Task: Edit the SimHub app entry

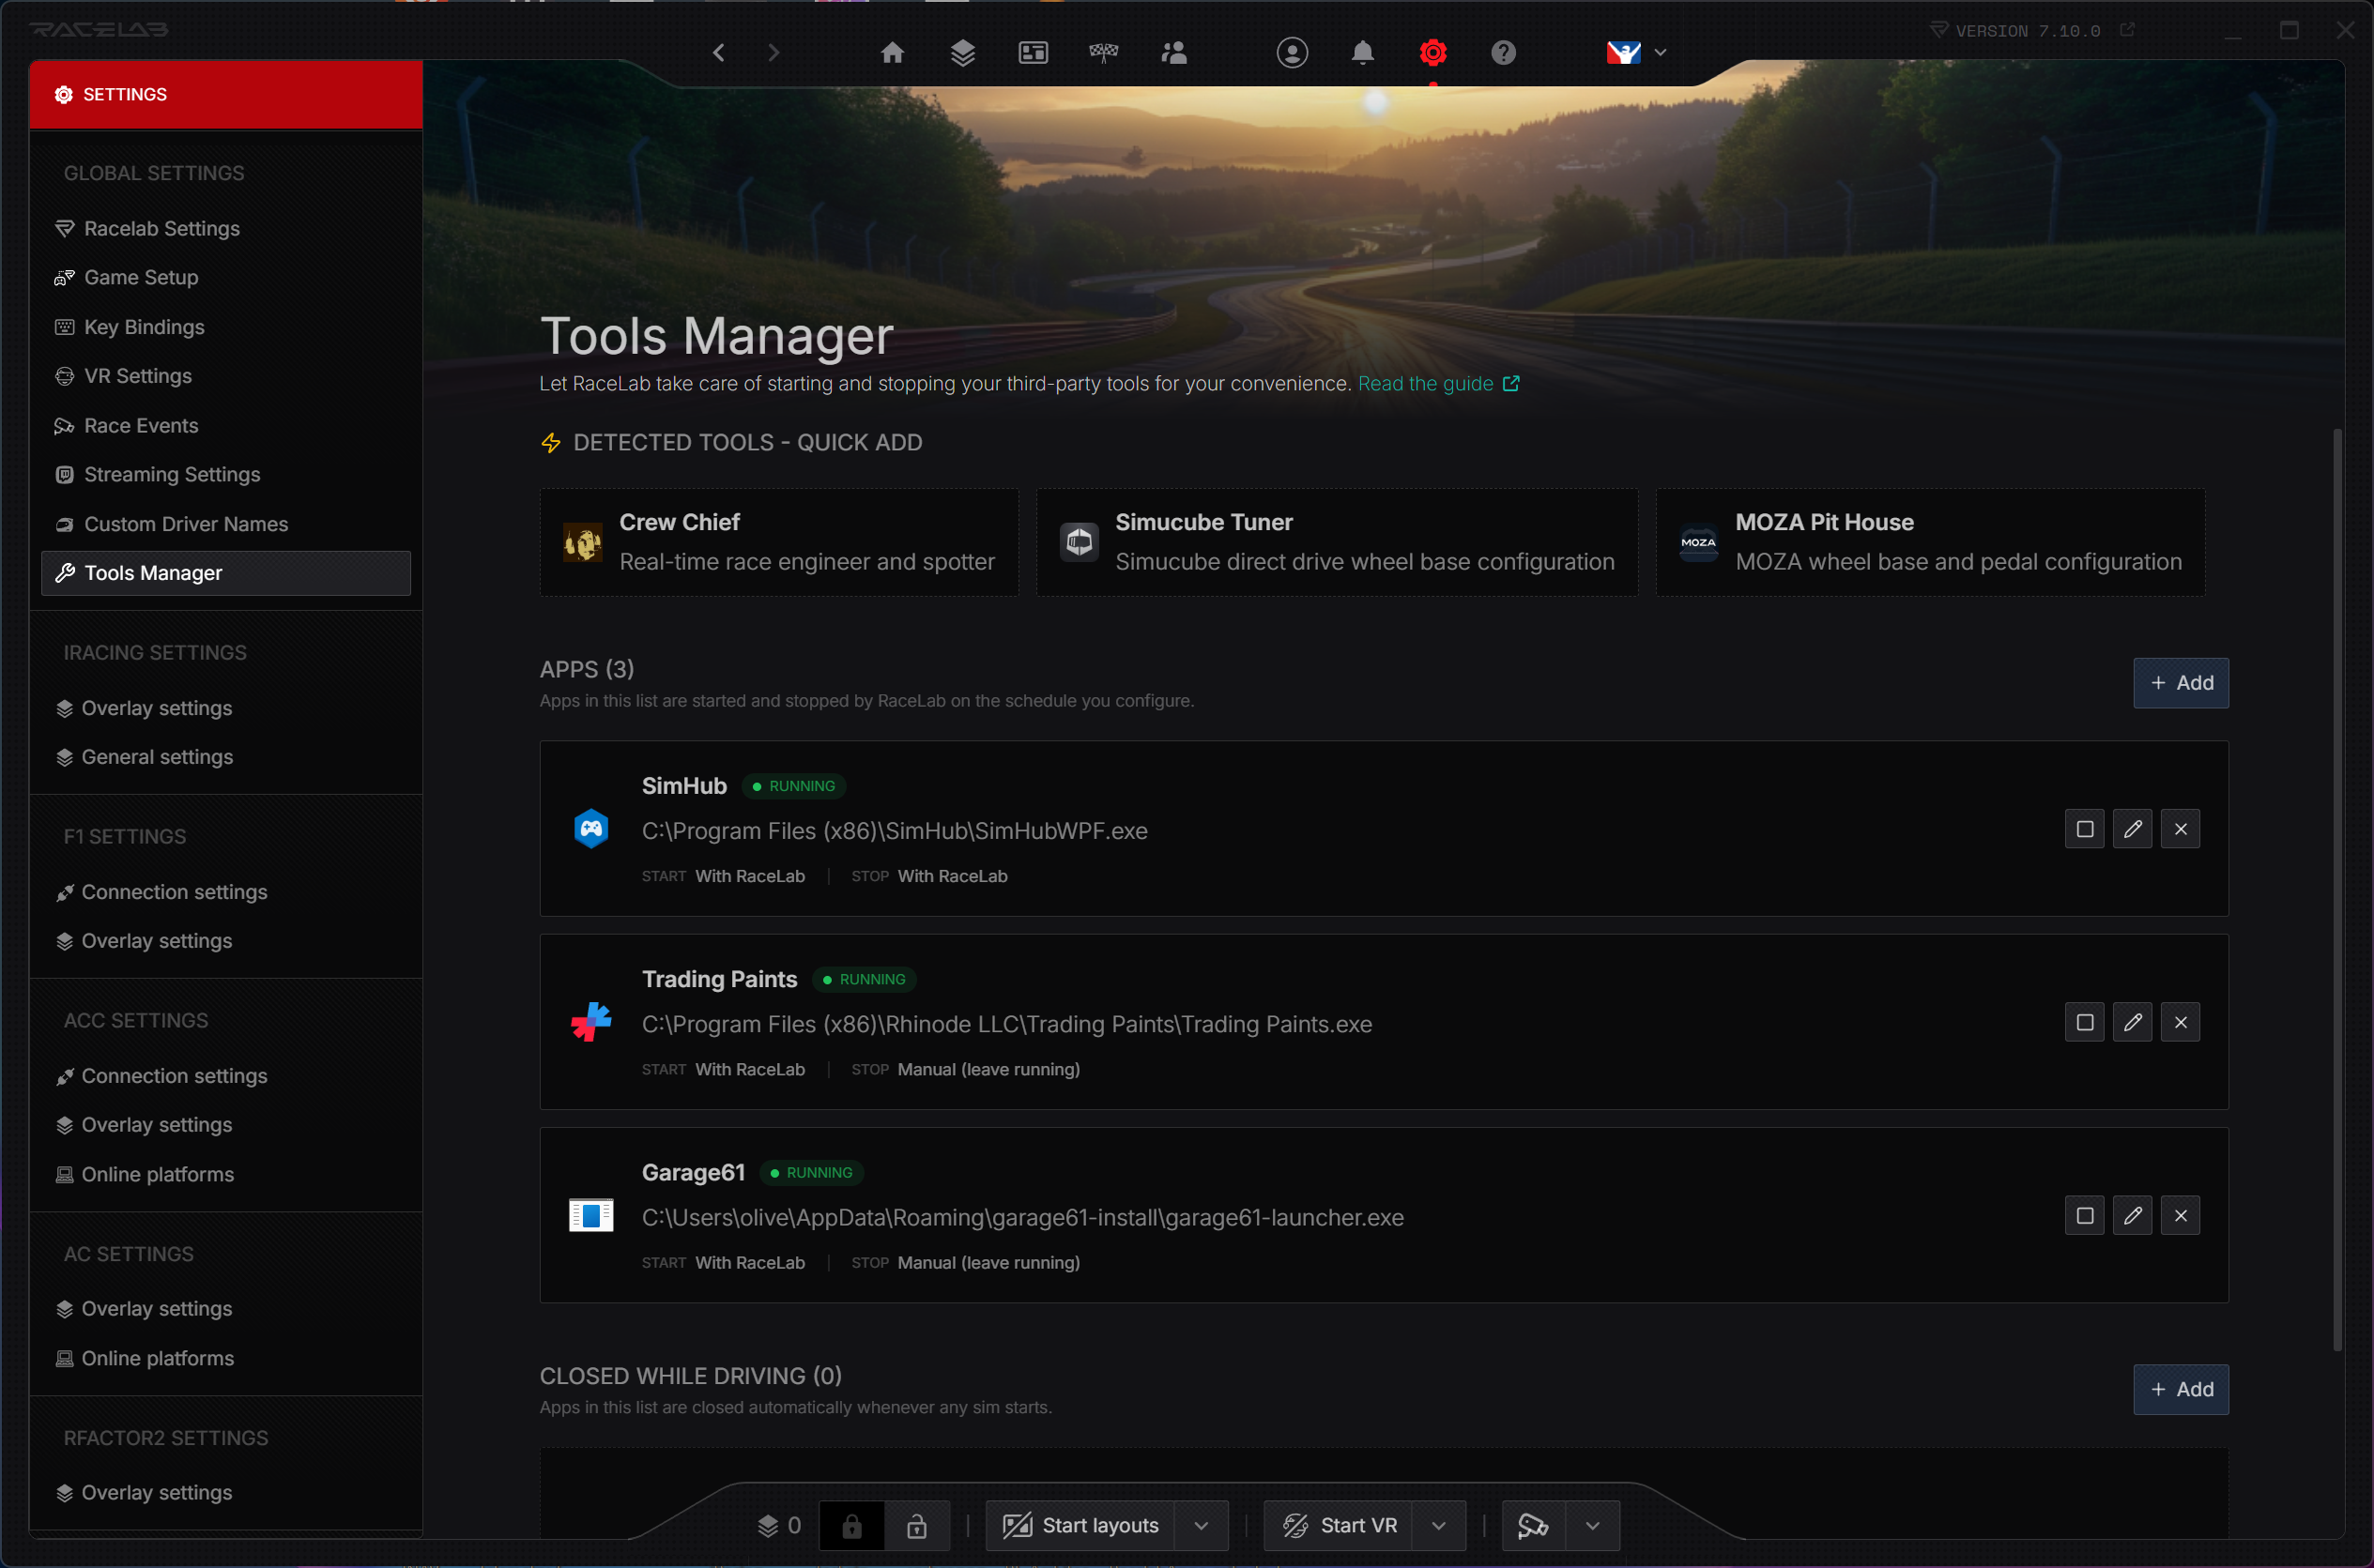Action: point(2133,829)
